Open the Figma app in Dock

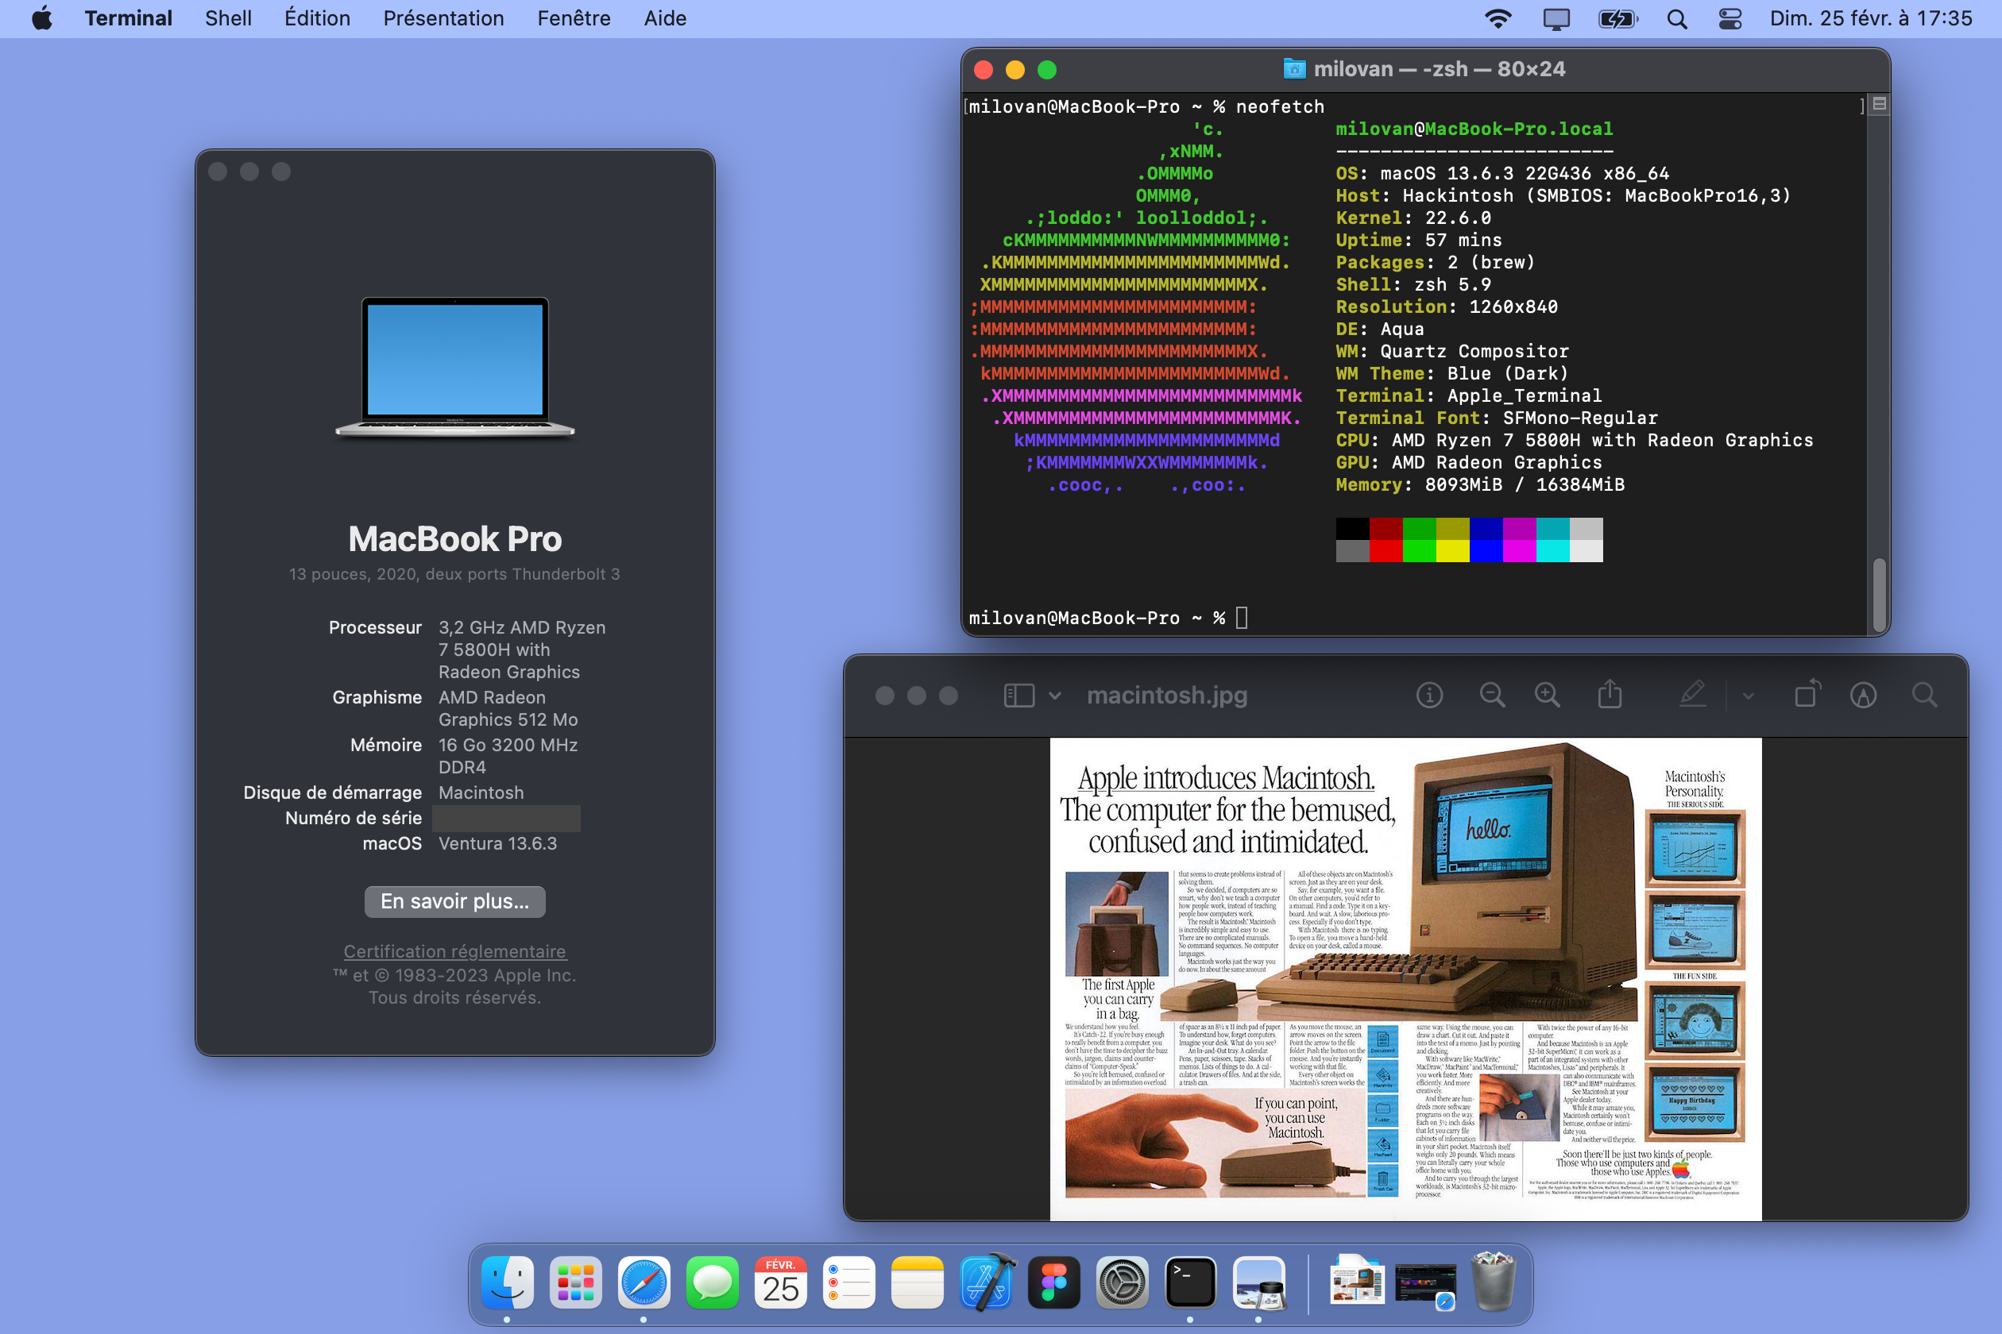(1053, 1282)
